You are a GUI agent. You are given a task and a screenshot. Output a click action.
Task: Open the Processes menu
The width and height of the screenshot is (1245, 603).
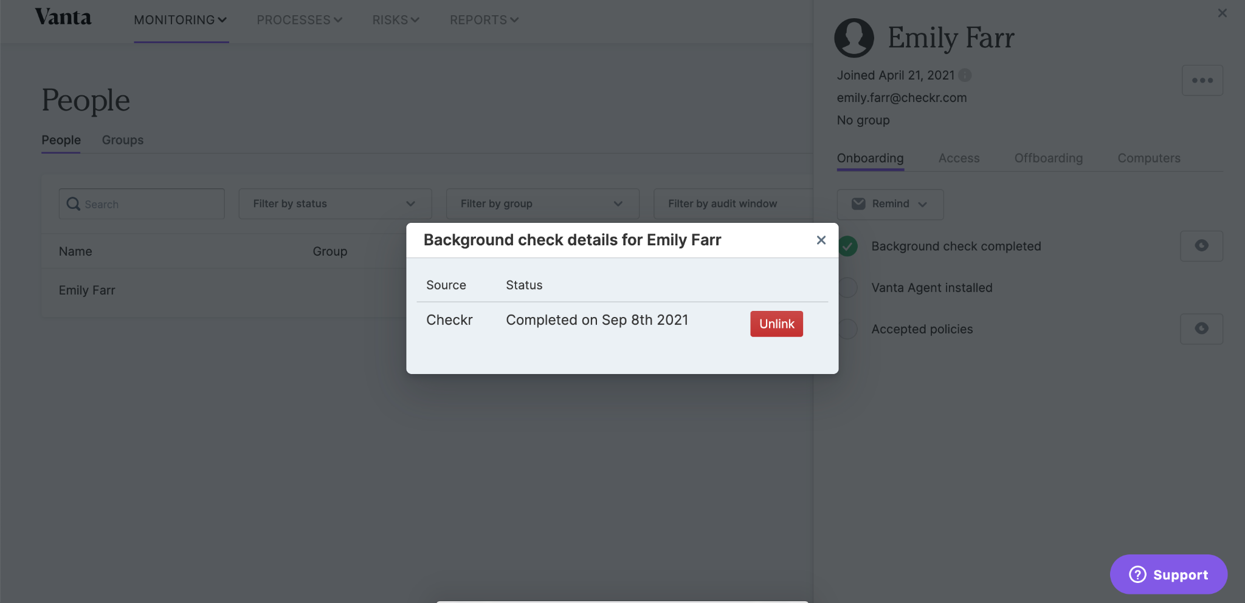click(x=300, y=20)
